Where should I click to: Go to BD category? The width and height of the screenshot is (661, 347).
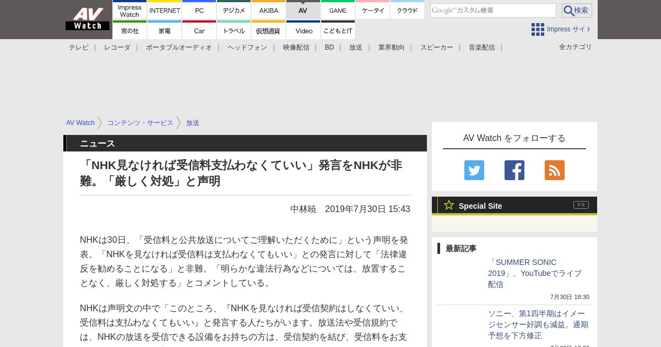point(329,47)
